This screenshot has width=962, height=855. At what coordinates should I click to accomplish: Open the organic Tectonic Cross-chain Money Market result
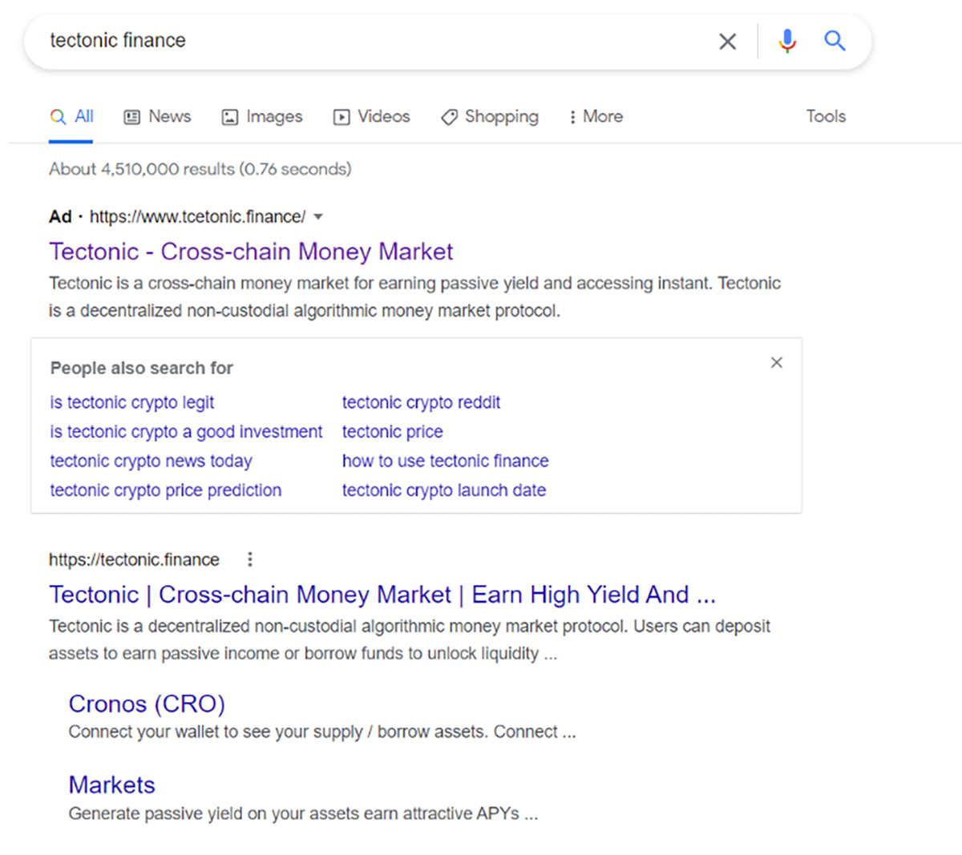coord(382,595)
